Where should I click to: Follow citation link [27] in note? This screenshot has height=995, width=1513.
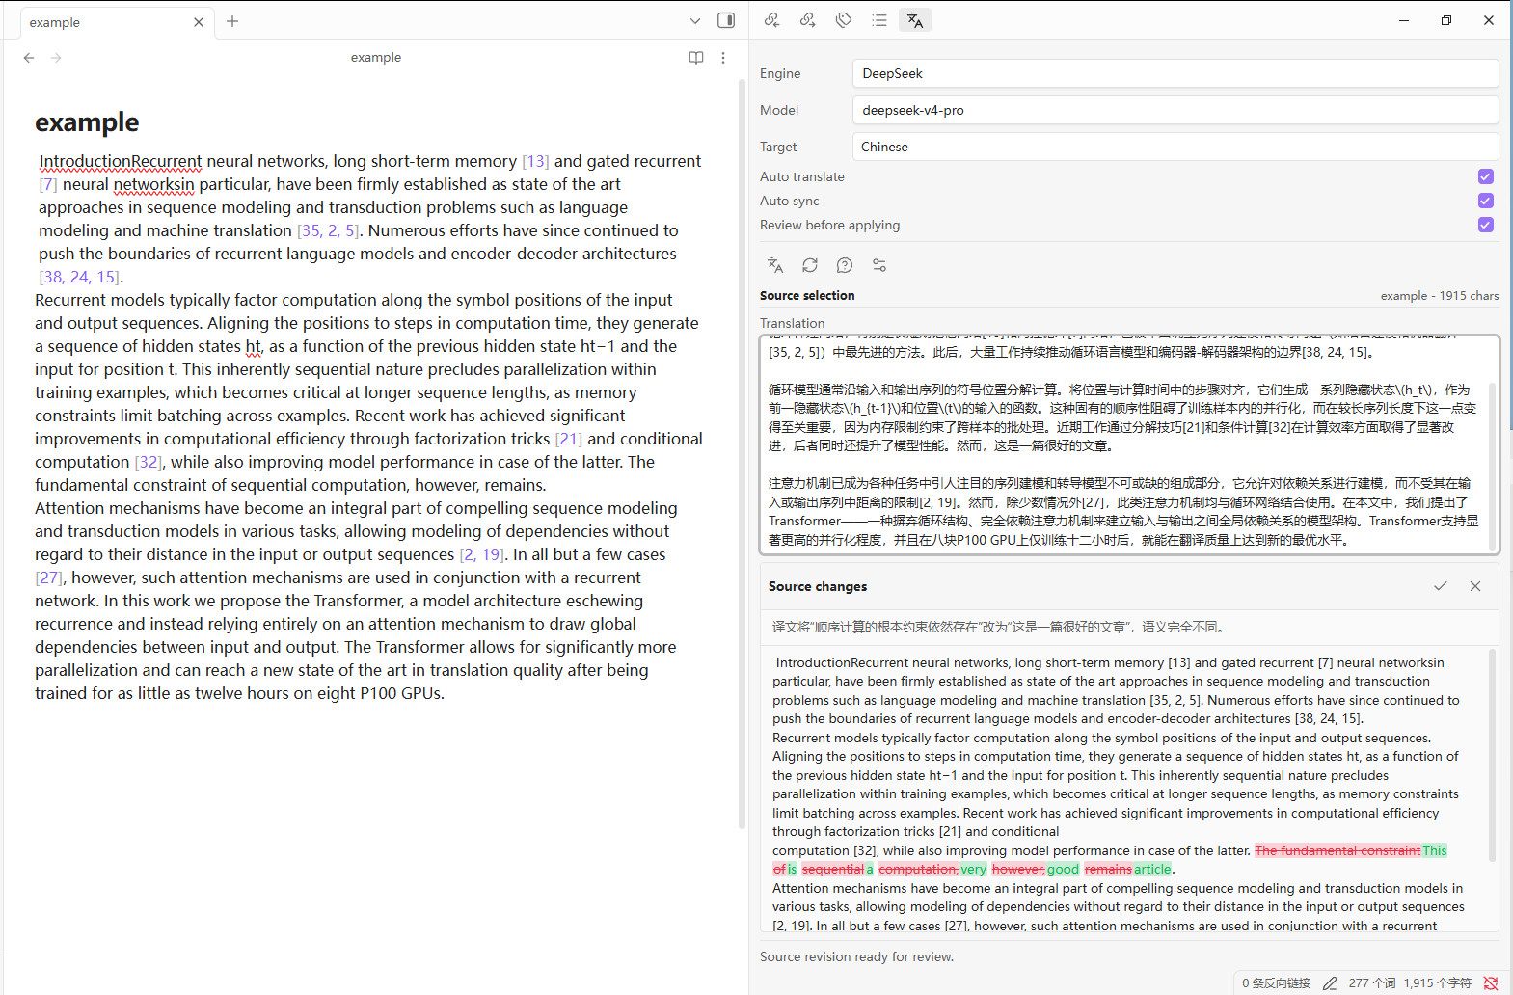(48, 578)
